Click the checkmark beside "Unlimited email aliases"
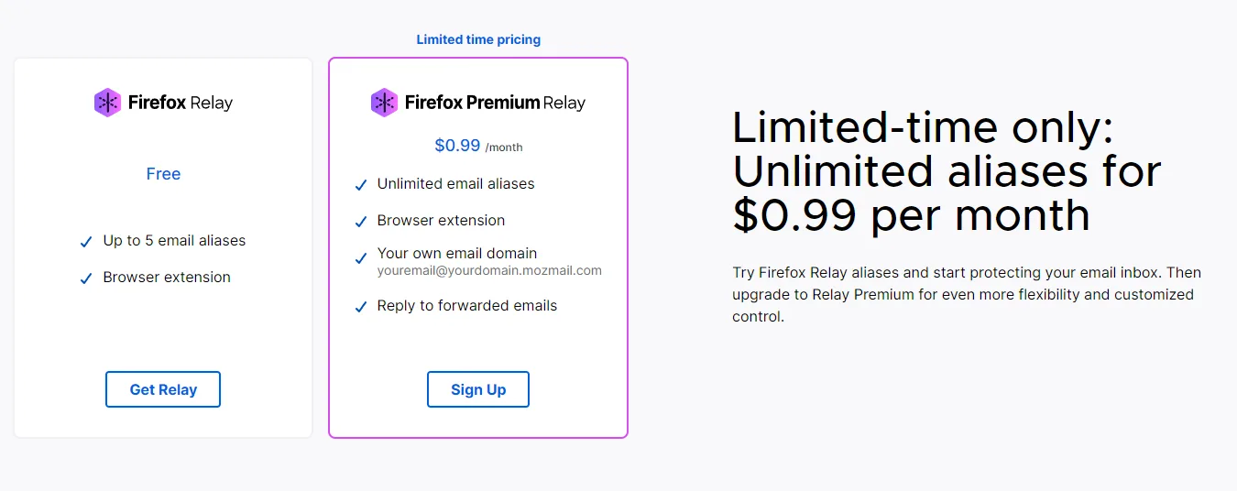1237x491 pixels. 361,185
